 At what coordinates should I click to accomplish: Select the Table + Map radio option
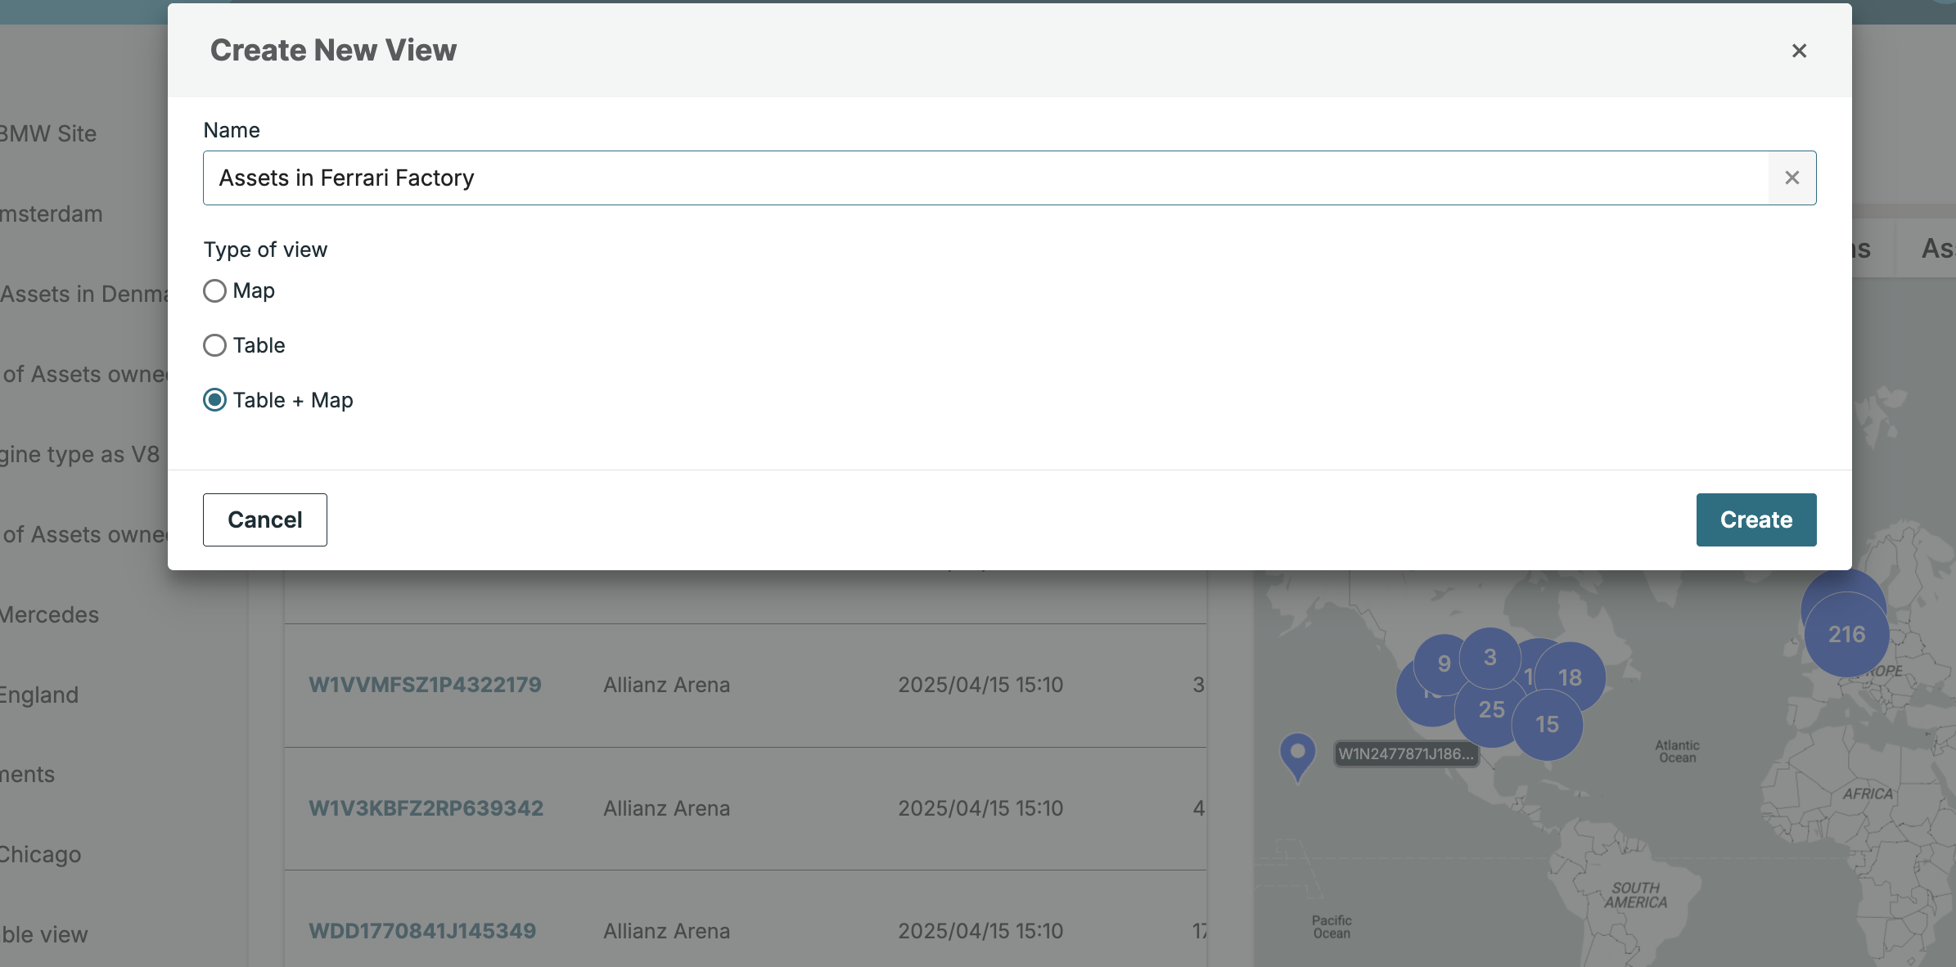point(214,400)
